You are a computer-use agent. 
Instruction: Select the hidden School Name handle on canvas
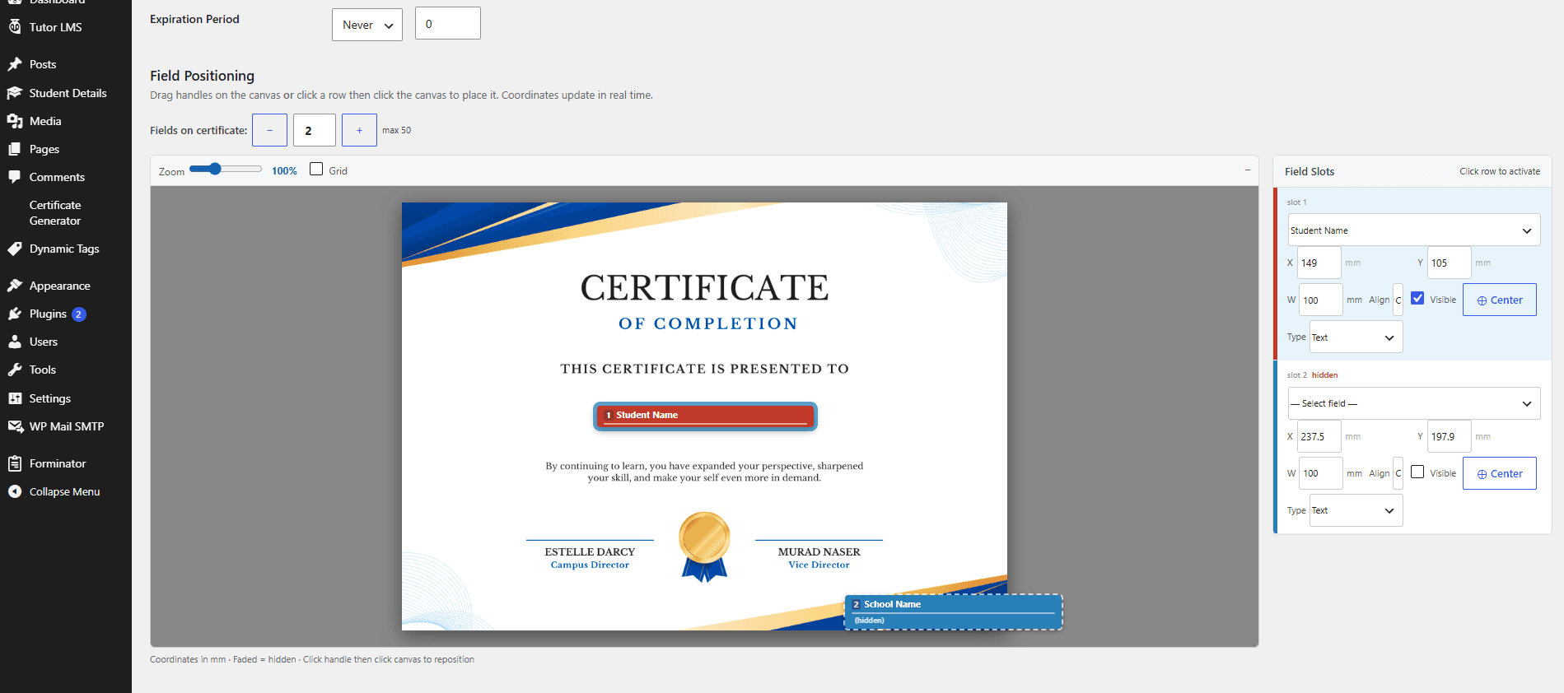pyautogui.click(x=954, y=612)
